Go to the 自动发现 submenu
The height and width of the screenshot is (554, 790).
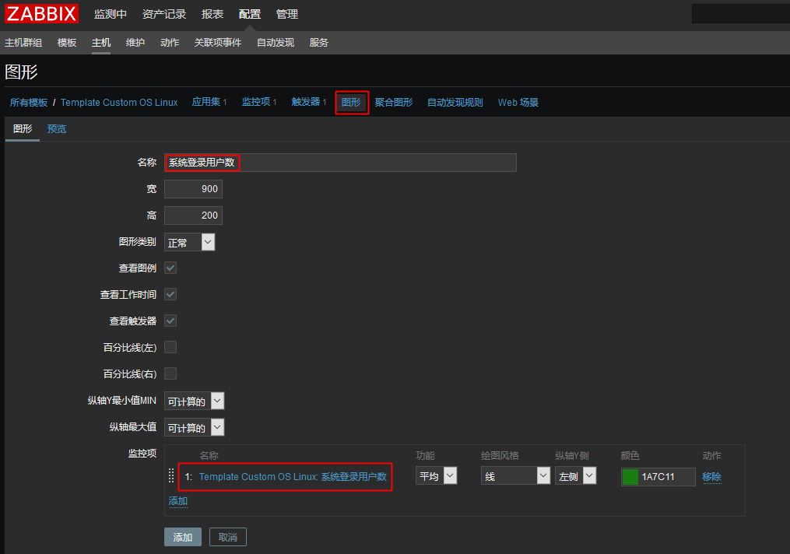click(x=275, y=43)
